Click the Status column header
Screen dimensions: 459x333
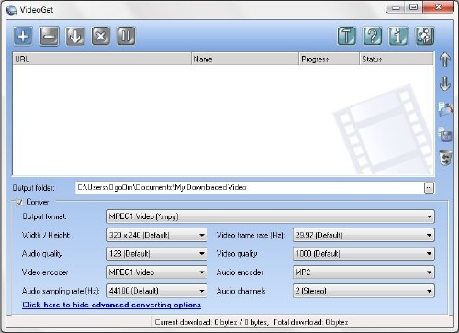397,59
